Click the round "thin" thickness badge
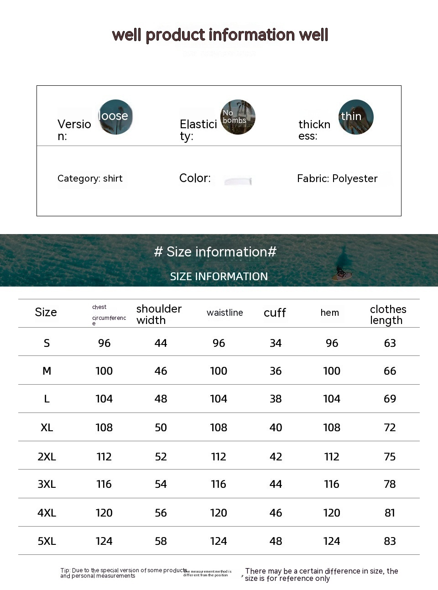438x590 pixels. [356, 117]
